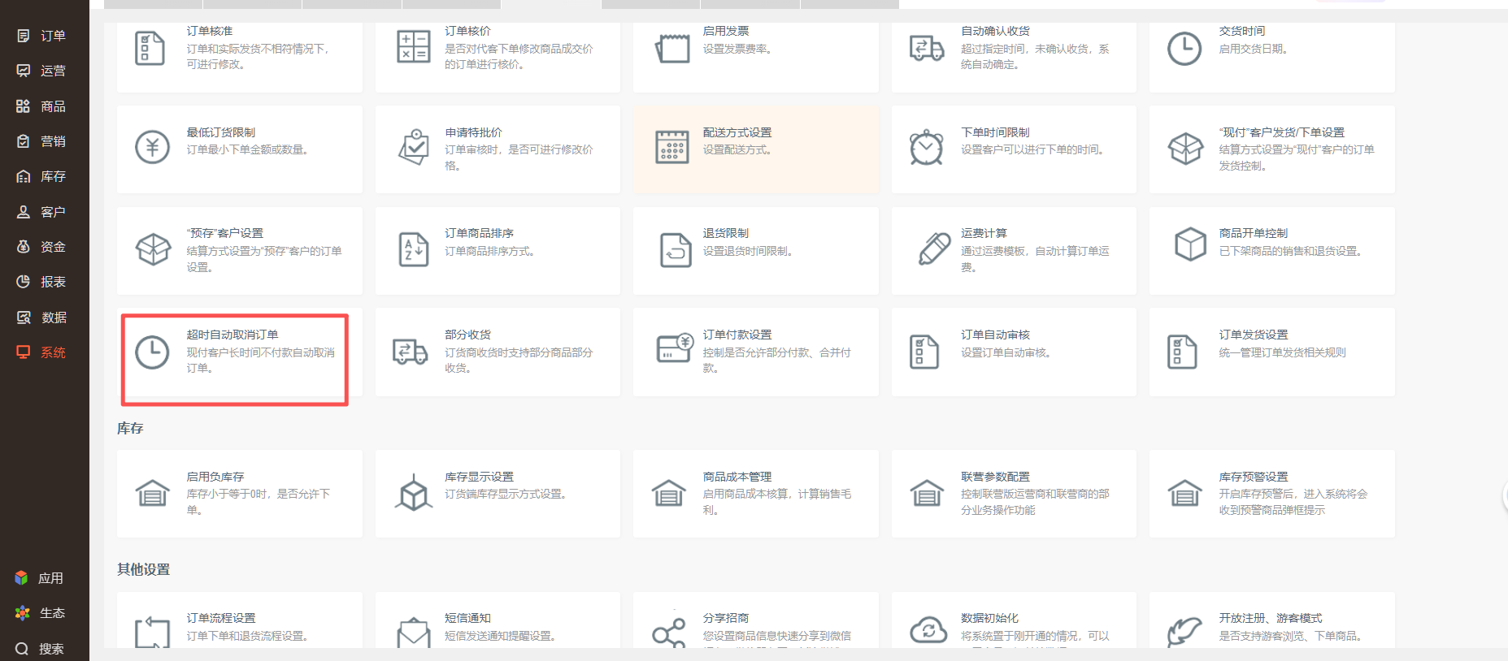Open the 短信通知 setting card
The height and width of the screenshot is (661, 1508).
point(498,620)
